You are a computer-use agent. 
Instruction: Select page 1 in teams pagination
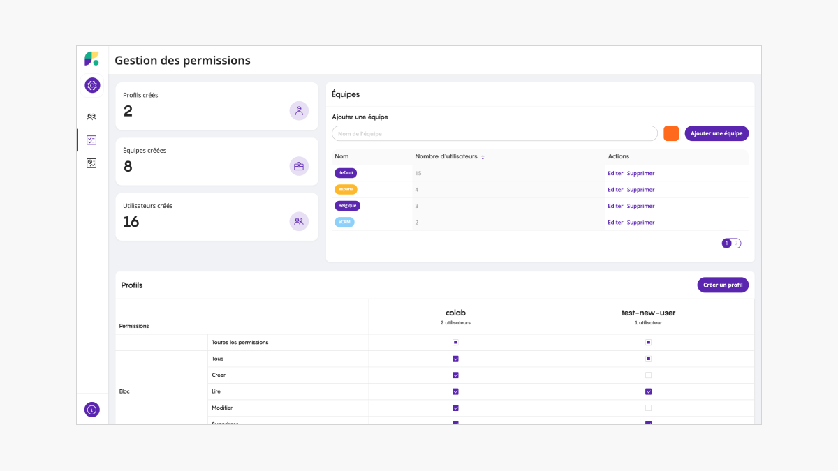point(727,244)
